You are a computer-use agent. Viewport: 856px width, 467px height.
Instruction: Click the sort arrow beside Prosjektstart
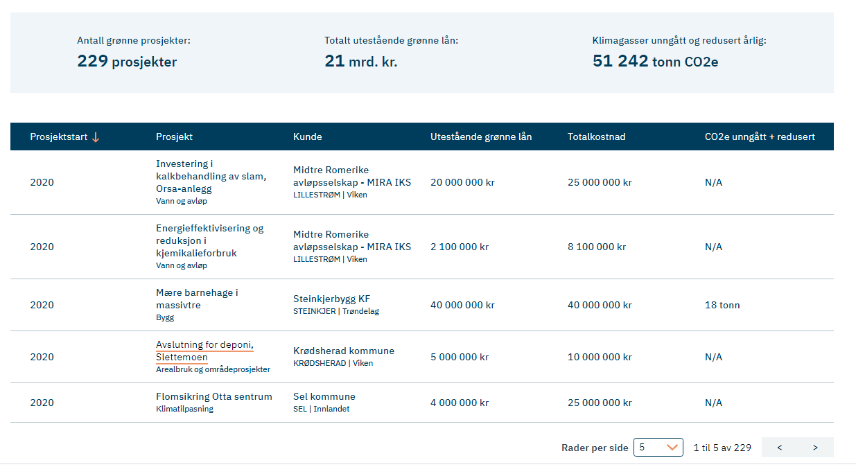tap(96, 137)
